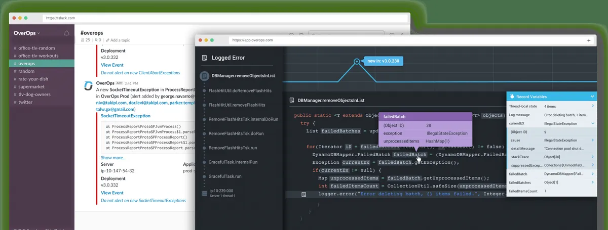
Task: Click the Record Variables bug icon
Action: pyautogui.click(x=512, y=96)
